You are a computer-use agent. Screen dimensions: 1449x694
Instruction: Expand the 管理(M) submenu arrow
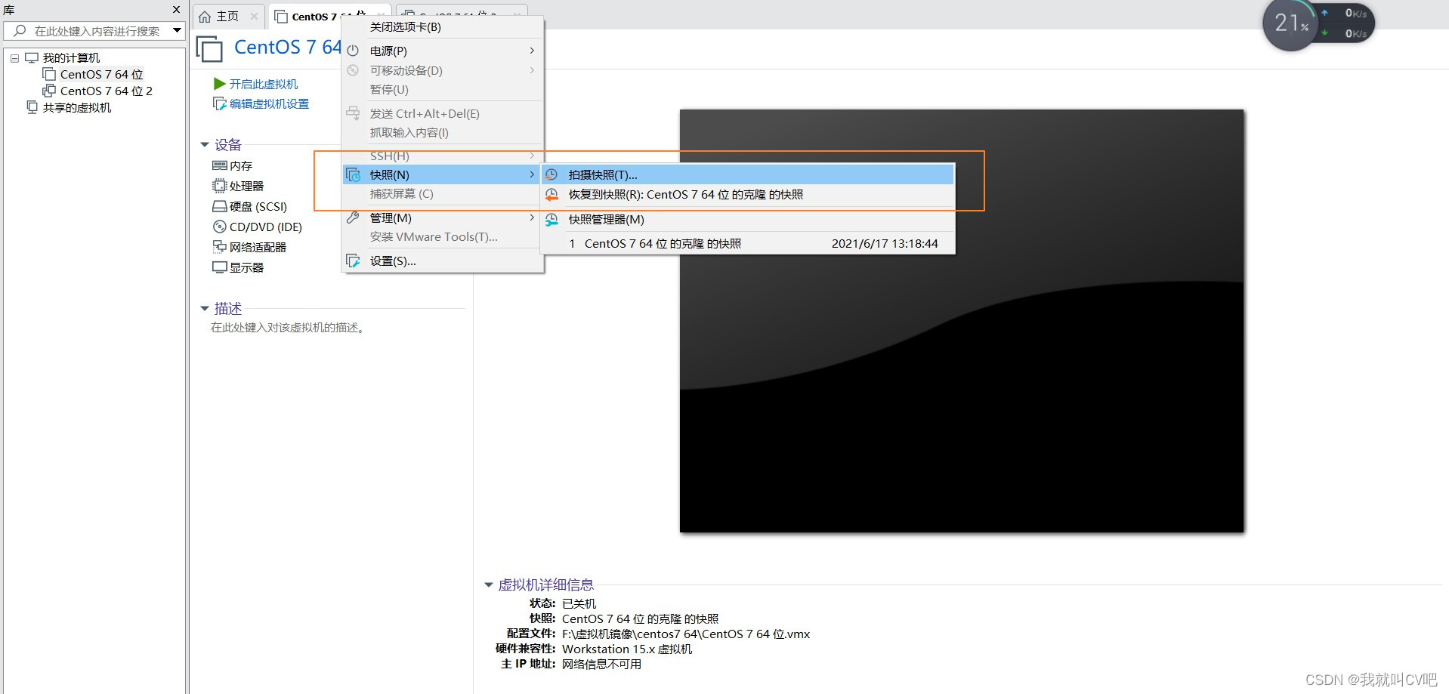pyautogui.click(x=532, y=218)
